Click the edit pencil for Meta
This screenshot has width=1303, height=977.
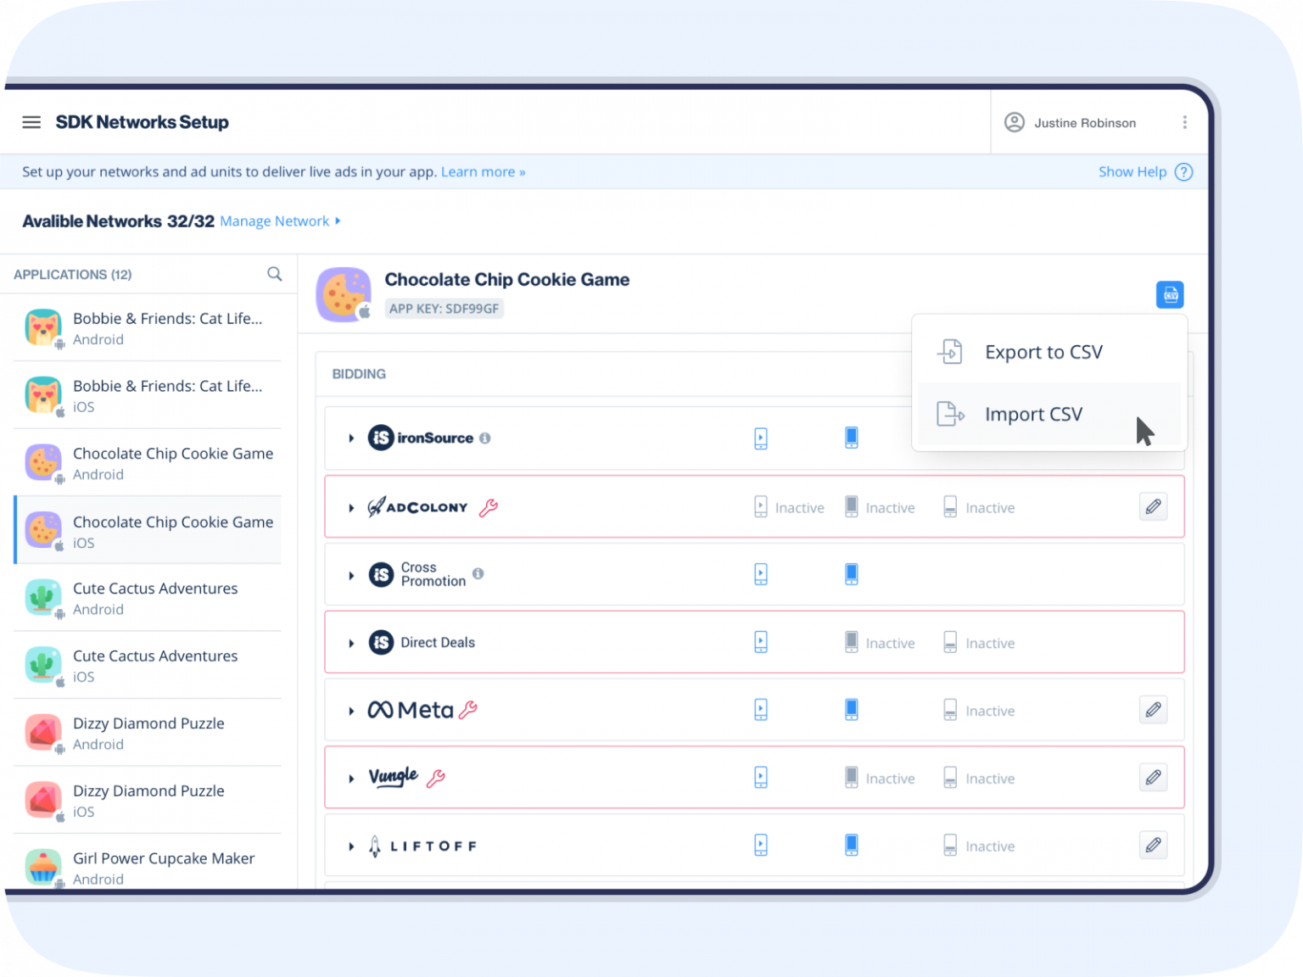1153,710
